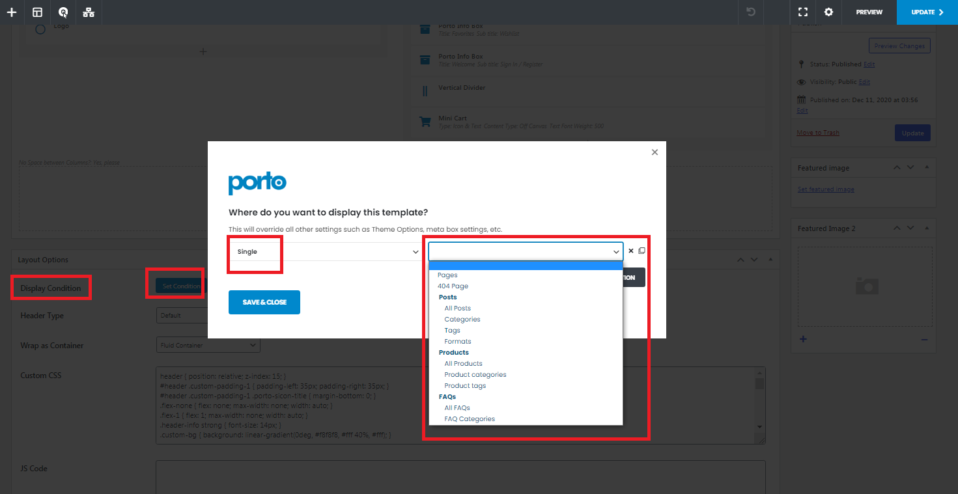Image resolution: width=958 pixels, height=494 pixels.
Task: Click the Undo arrow icon in top toolbar
Action: [751, 12]
